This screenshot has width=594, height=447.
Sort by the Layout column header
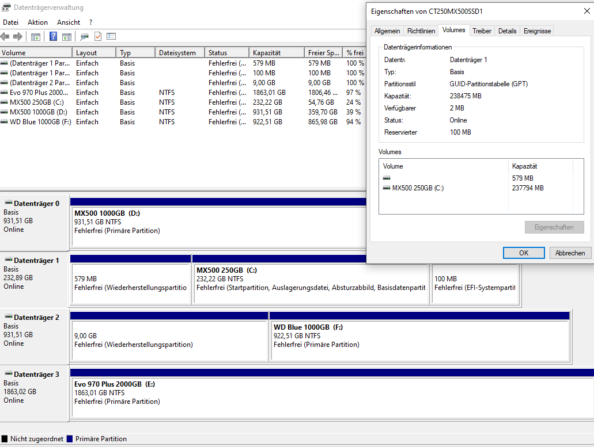94,52
